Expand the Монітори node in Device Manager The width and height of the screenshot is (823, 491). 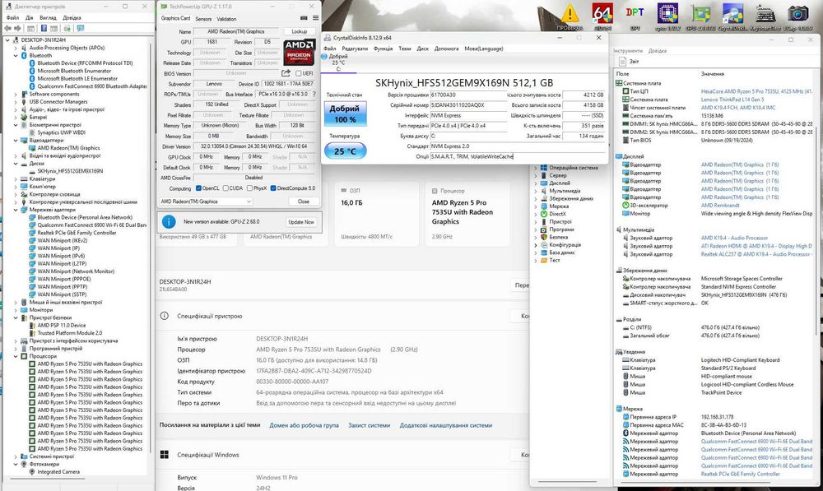point(16,310)
